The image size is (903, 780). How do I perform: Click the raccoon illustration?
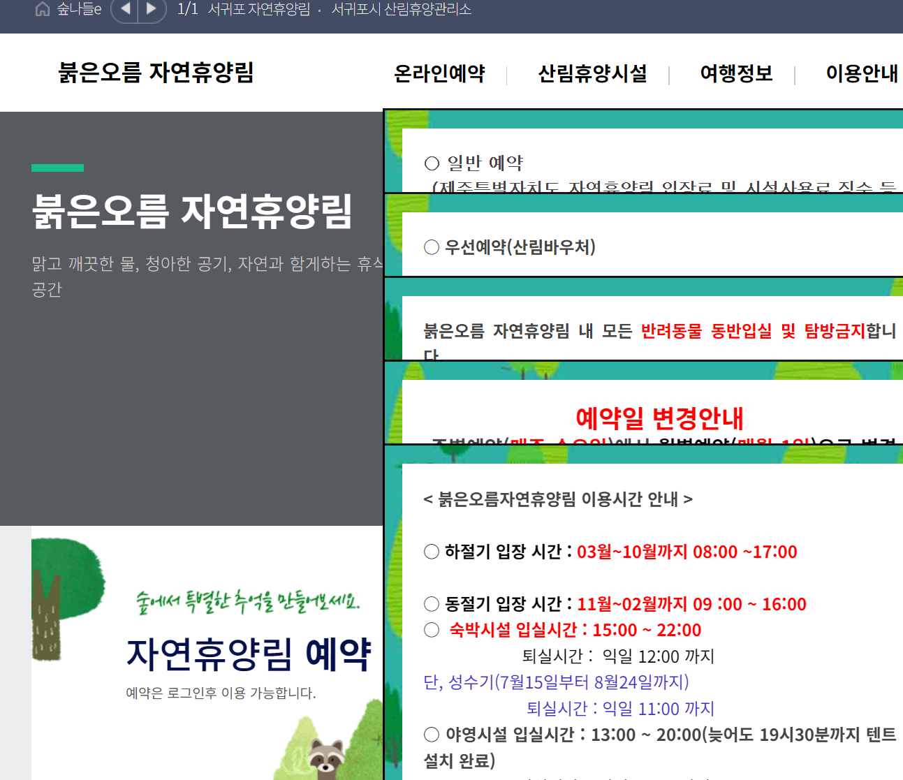[326, 760]
